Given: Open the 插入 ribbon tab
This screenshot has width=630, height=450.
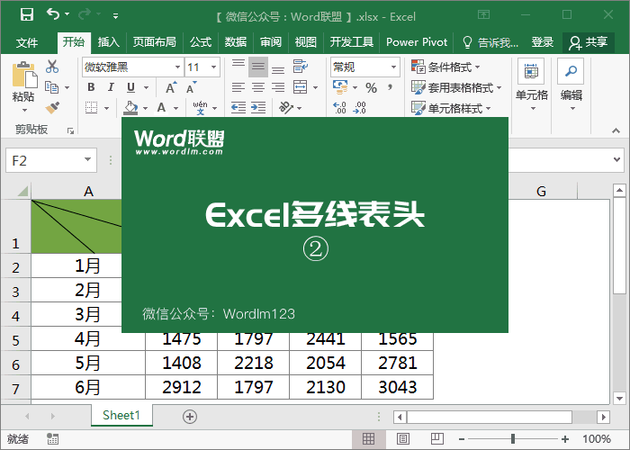Looking at the screenshot, I should pyautogui.click(x=108, y=42).
